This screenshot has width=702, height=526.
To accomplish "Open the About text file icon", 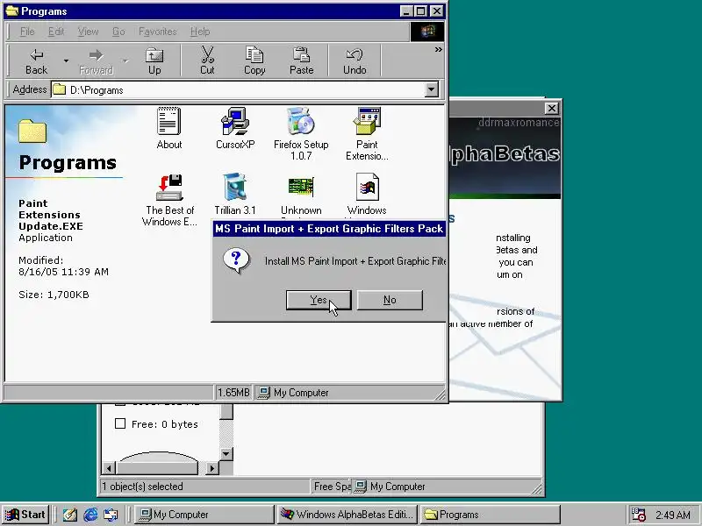I will point(168,121).
